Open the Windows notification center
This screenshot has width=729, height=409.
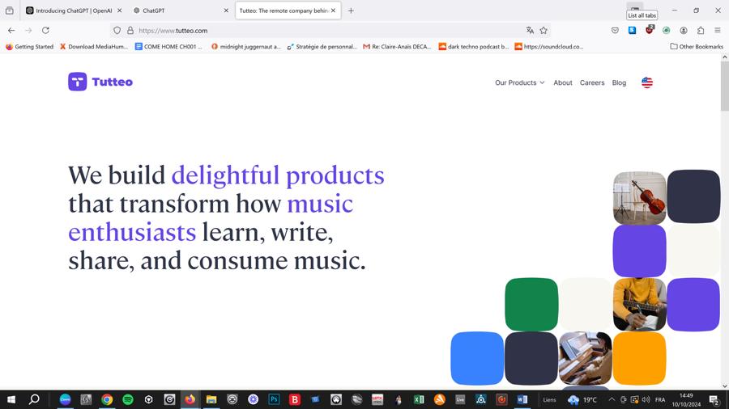(714, 399)
